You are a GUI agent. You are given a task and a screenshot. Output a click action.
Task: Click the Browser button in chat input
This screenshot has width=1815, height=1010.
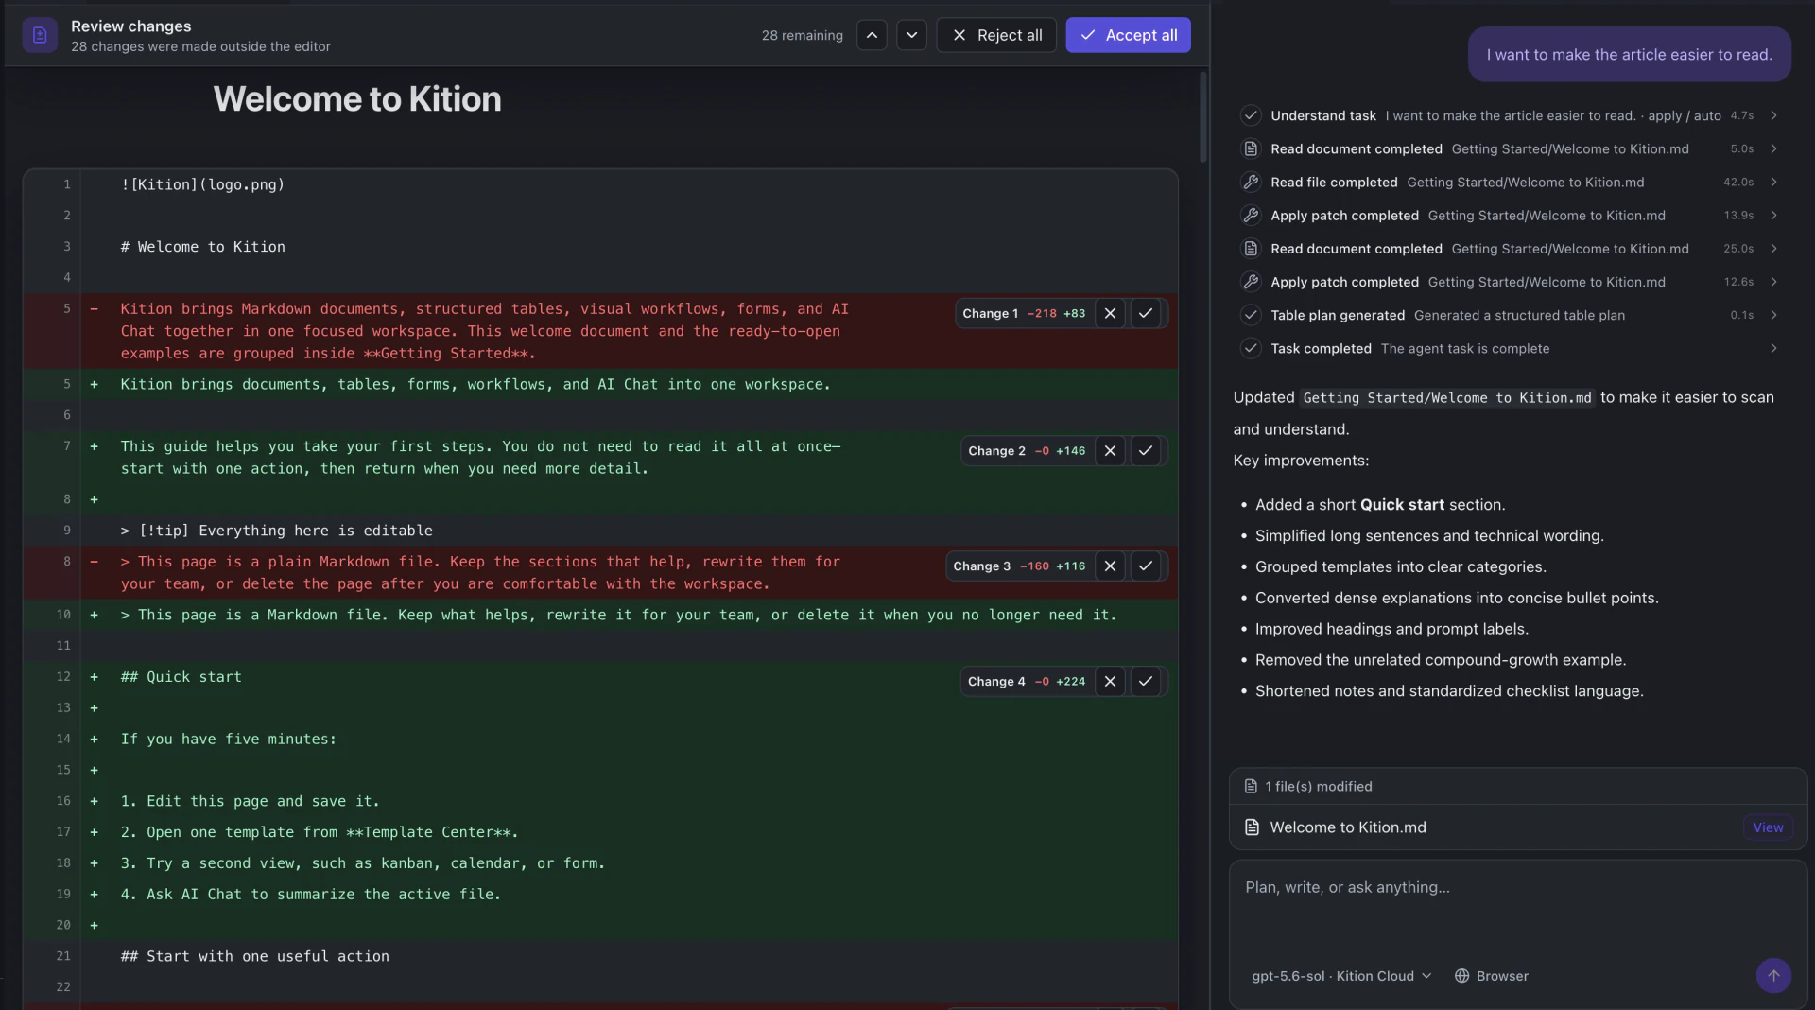(x=1492, y=976)
